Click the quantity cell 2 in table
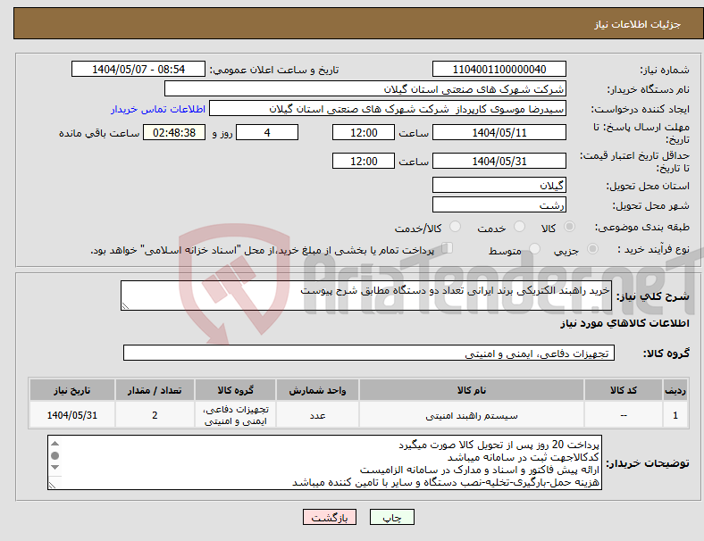 click(x=155, y=415)
